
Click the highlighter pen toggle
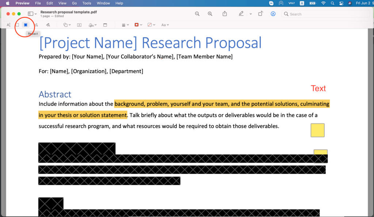coord(241,14)
